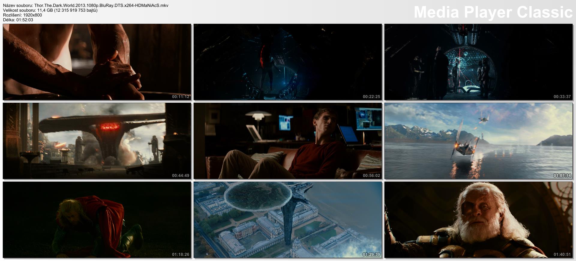This screenshot has width=576, height=261.
Task: Click the Media Player Classic watermark text
Action: point(493,12)
